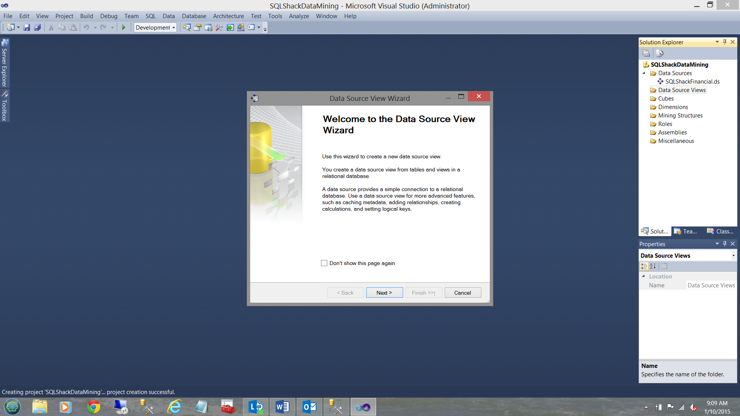
Task: Collapse the Data Sources tree node
Action: click(644, 73)
